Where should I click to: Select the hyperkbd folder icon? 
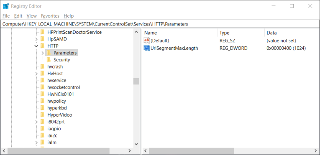pos(42,108)
